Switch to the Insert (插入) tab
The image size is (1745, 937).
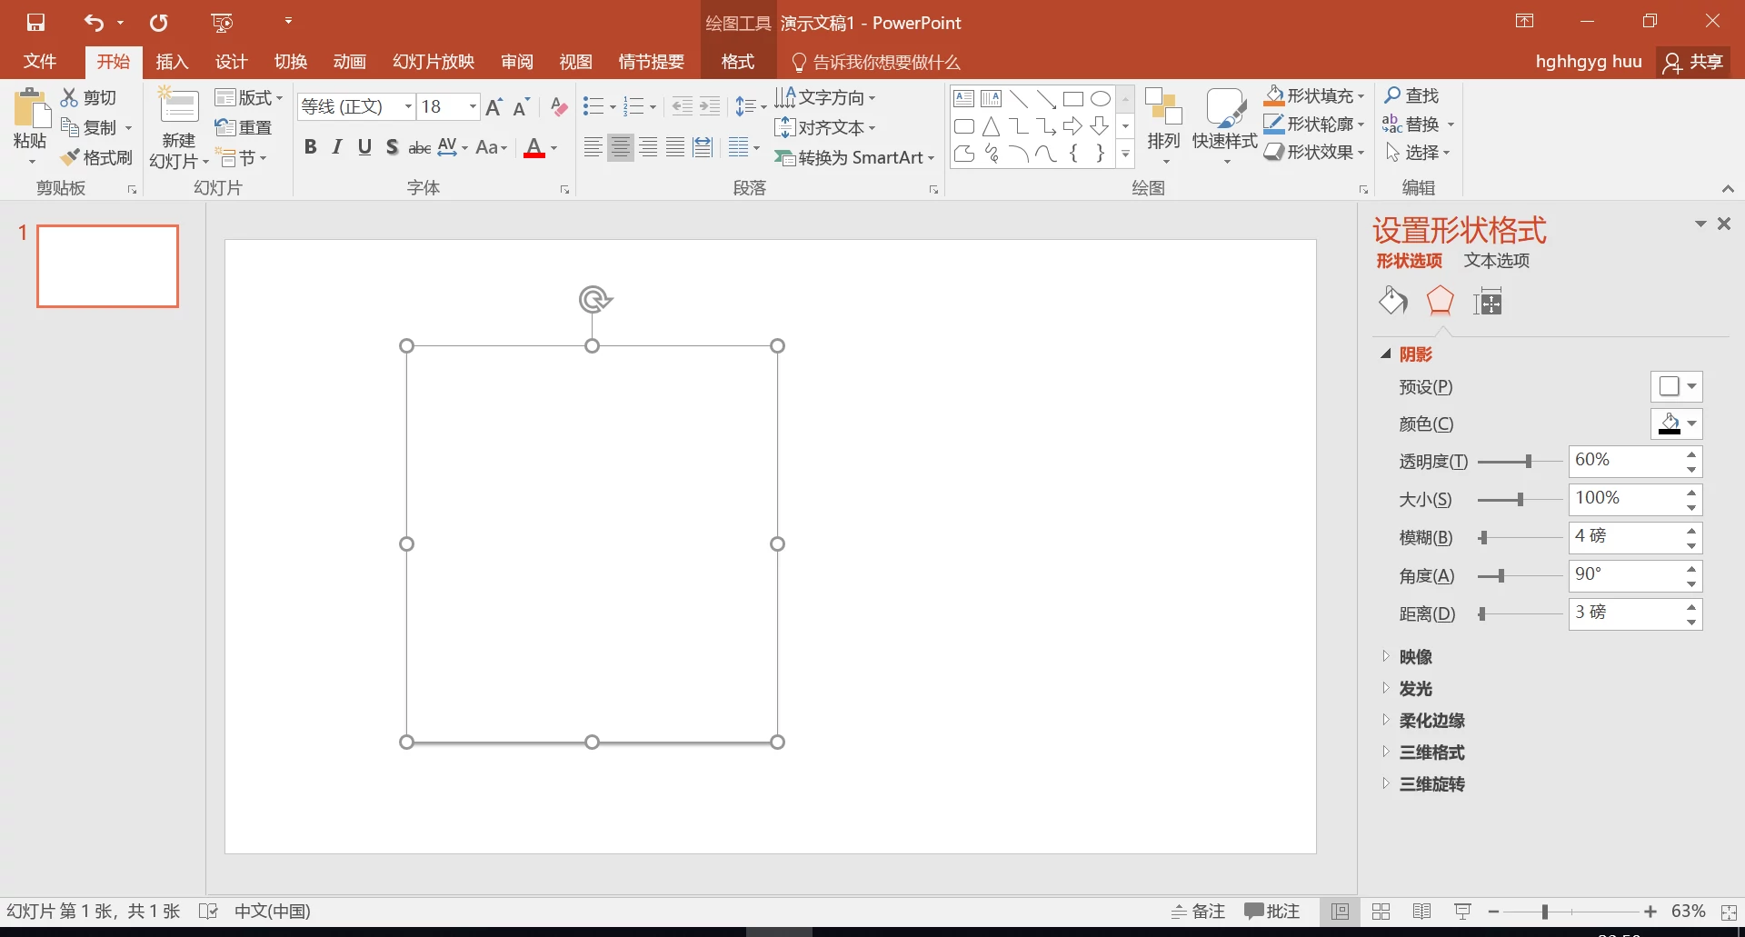click(172, 62)
